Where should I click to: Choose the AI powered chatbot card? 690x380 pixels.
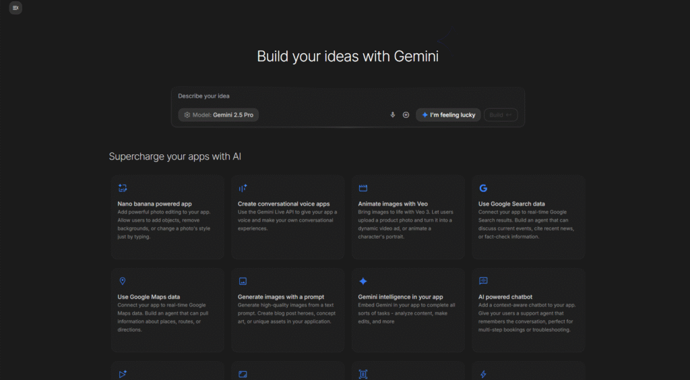click(528, 310)
